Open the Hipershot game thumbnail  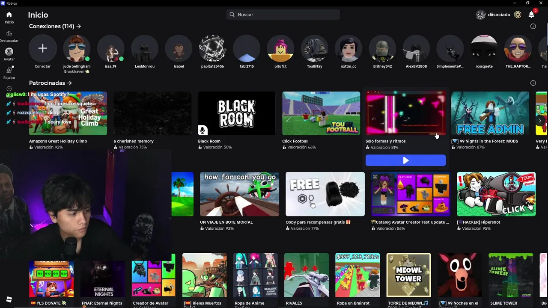(x=496, y=194)
